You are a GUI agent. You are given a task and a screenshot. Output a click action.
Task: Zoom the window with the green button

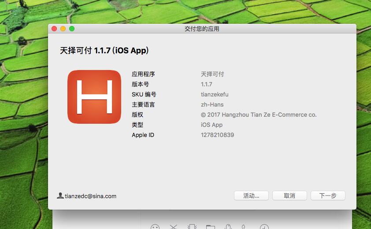tap(72, 29)
